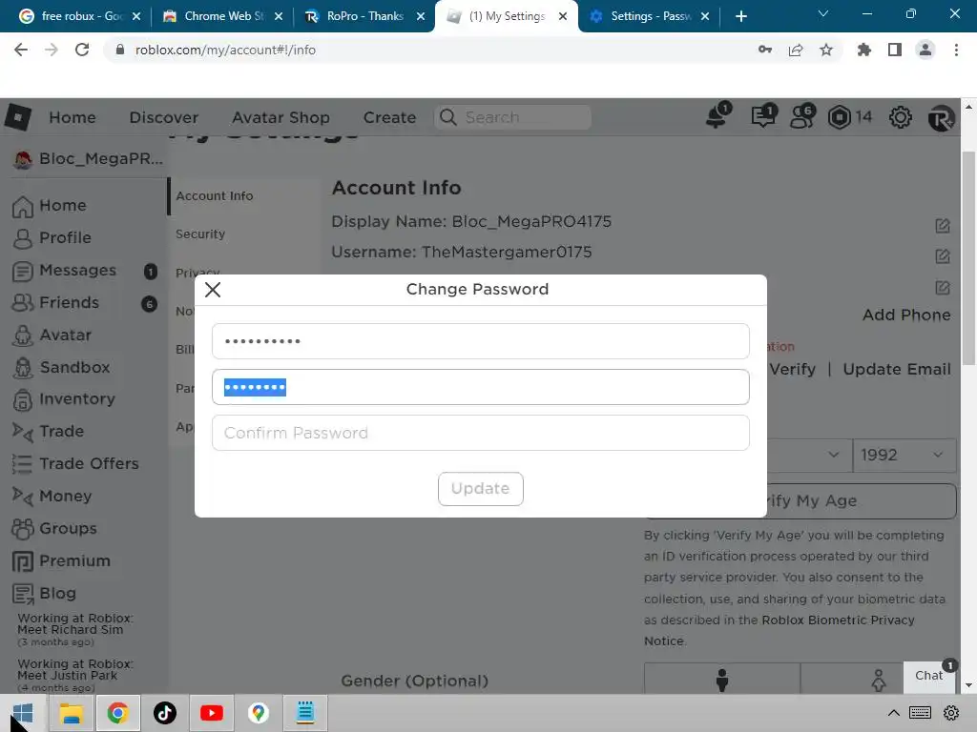The width and height of the screenshot is (977, 732).
Task: Select the Account Info settings tab
Action: click(x=215, y=196)
